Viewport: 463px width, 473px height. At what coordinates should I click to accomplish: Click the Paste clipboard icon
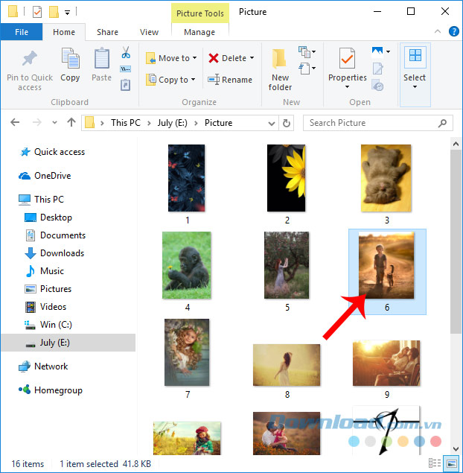pyautogui.click(x=101, y=59)
